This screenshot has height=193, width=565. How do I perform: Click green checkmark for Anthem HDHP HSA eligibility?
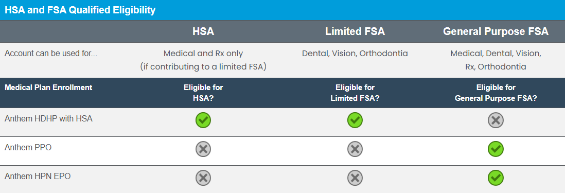(203, 120)
